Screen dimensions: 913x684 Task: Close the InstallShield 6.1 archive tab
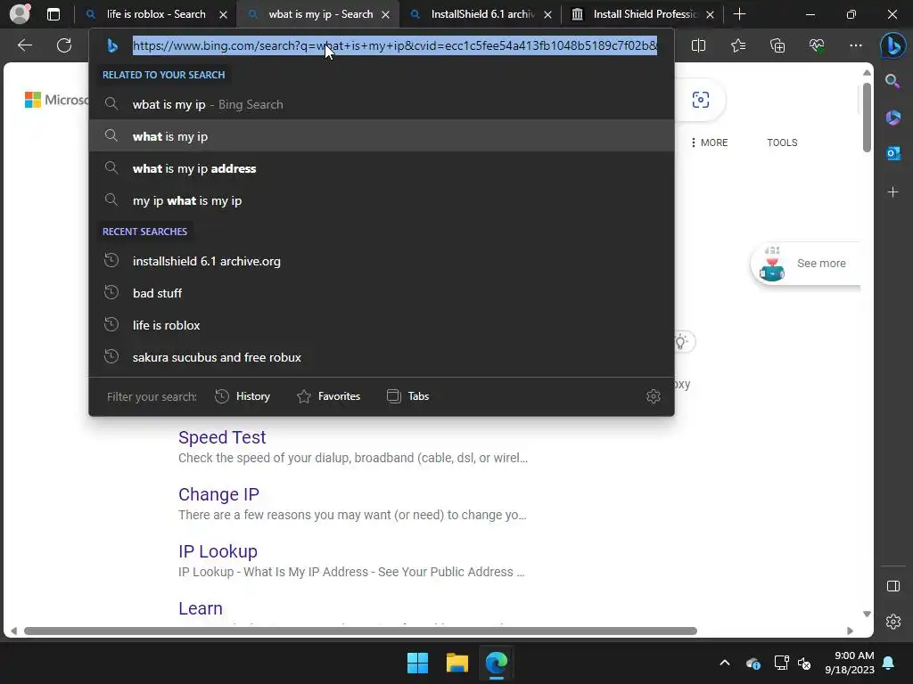tap(547, 15)
